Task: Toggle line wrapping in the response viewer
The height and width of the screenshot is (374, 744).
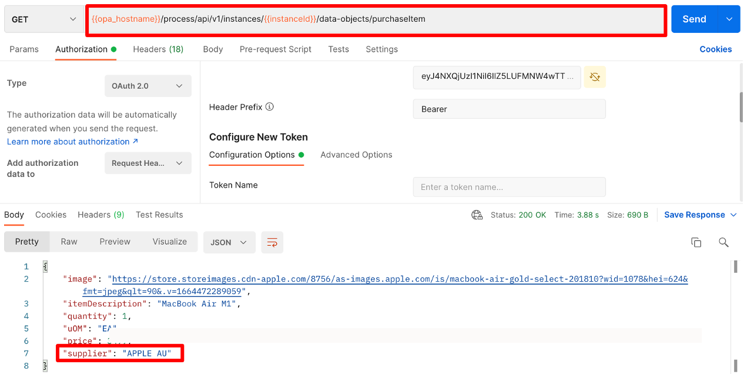Action: coord(272,242)
